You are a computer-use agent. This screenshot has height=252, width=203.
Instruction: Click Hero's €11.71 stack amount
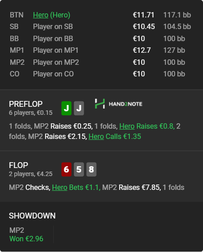144,15
